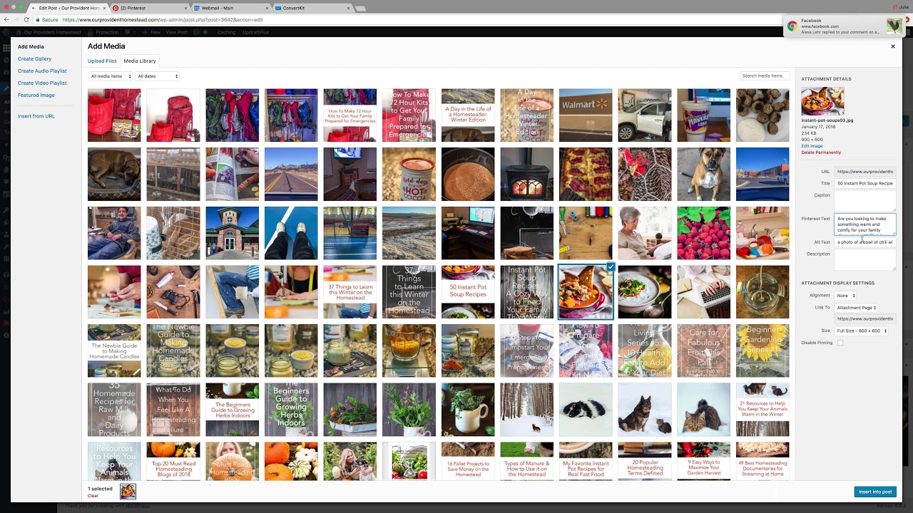Tick the Disable Pinning checkbox
This screenshot has width=913, height=513.
point(840,343)
